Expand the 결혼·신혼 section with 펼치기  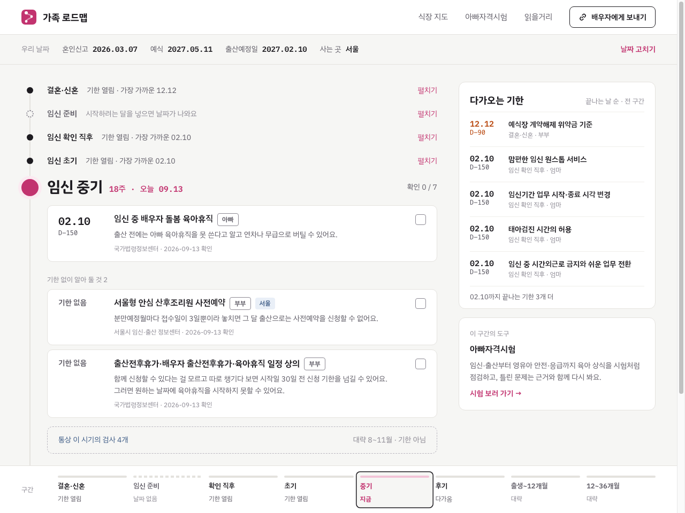click(x=427, y=90)
